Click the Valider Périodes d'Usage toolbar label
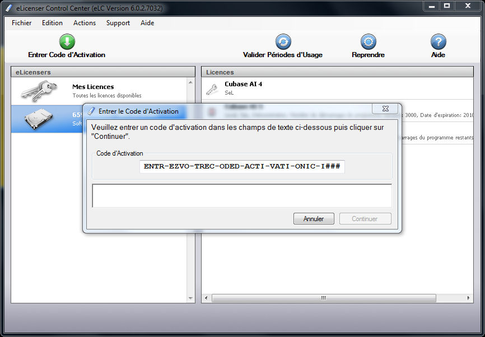 283,55
